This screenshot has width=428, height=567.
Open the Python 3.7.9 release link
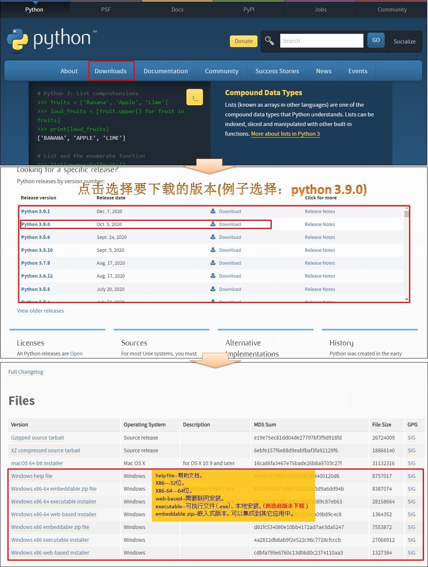tap(36, 263)
